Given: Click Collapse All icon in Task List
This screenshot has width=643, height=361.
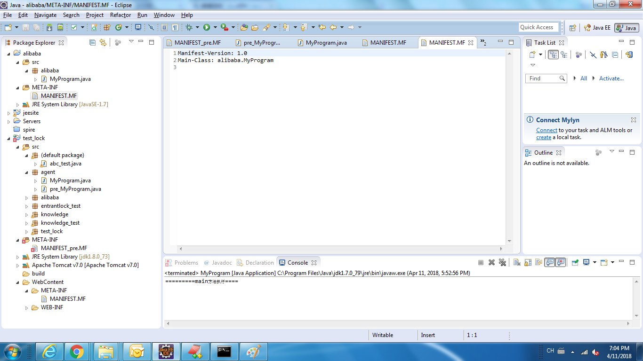Looking at the screenshot, I should [615, 55].
